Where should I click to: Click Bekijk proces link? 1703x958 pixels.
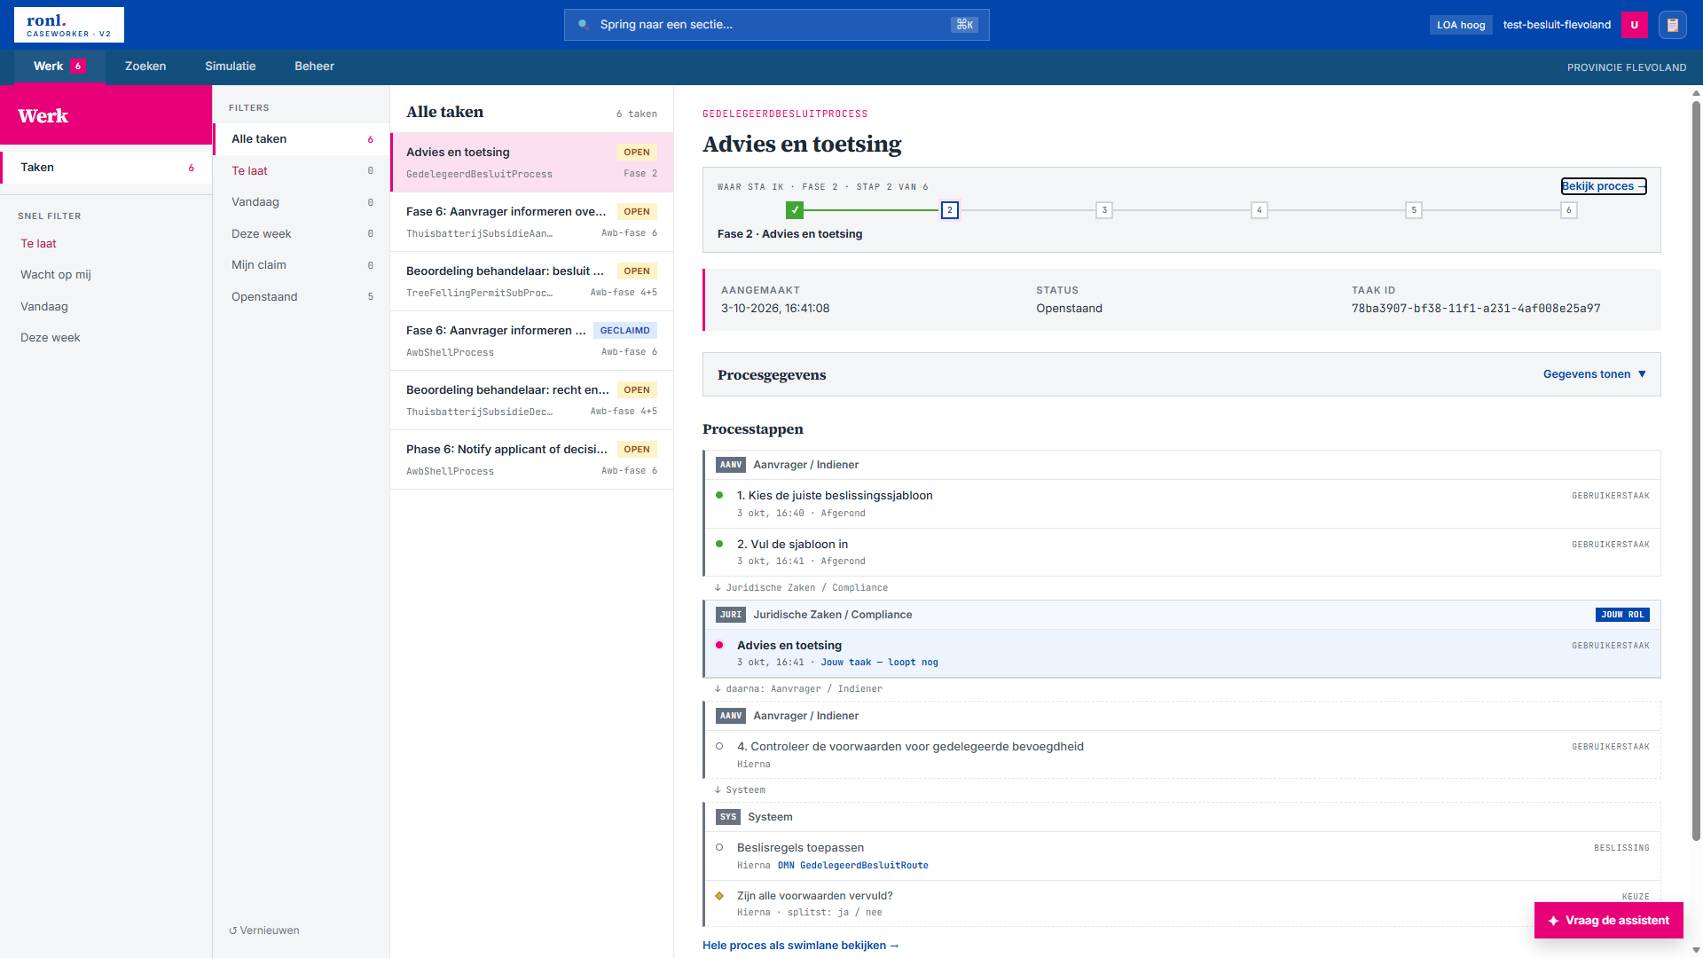point(1604,186)
